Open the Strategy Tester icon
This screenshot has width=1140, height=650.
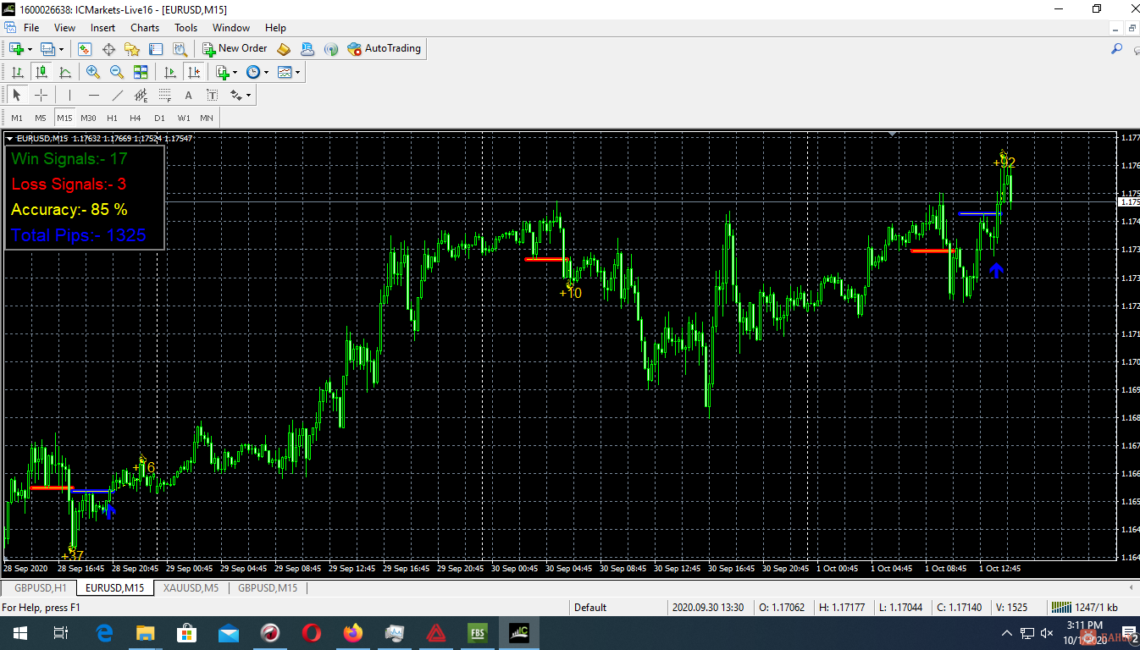click(180, 49)
